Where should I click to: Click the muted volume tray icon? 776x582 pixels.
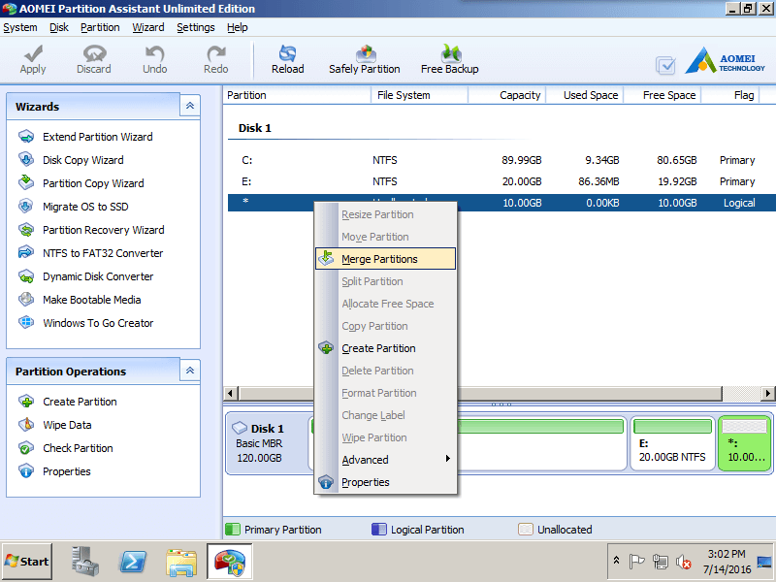(684, 562)
